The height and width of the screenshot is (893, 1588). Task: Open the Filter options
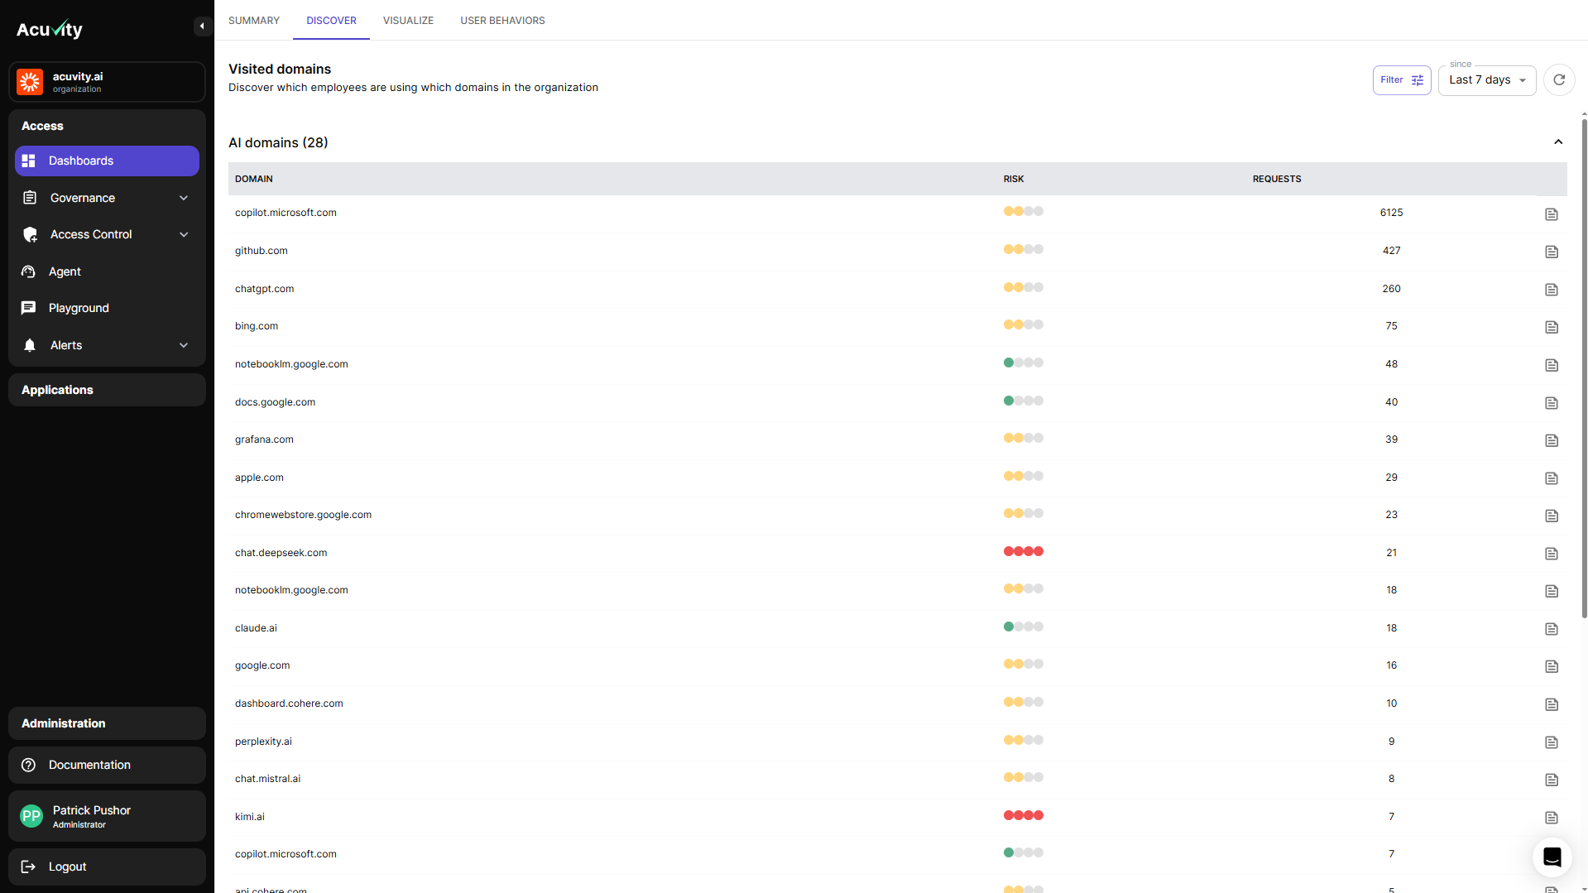1402,80
